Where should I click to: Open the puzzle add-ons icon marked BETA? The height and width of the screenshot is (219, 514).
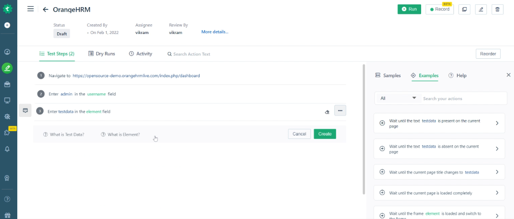tap(7, 133)
